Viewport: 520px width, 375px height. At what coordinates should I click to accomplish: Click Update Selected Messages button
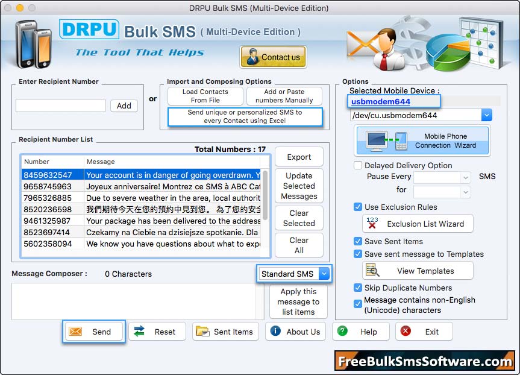pyautogui.click(x=299, y=186)
